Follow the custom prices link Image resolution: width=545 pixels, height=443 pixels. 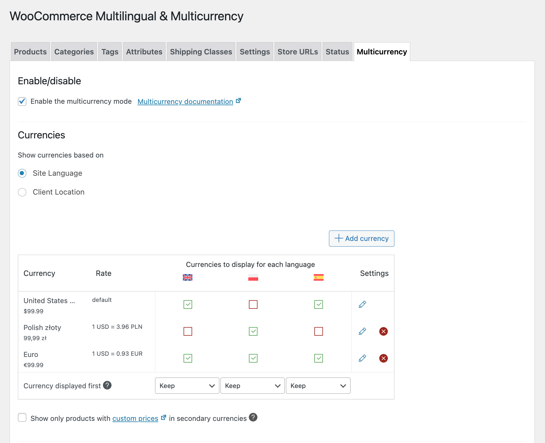135,418
